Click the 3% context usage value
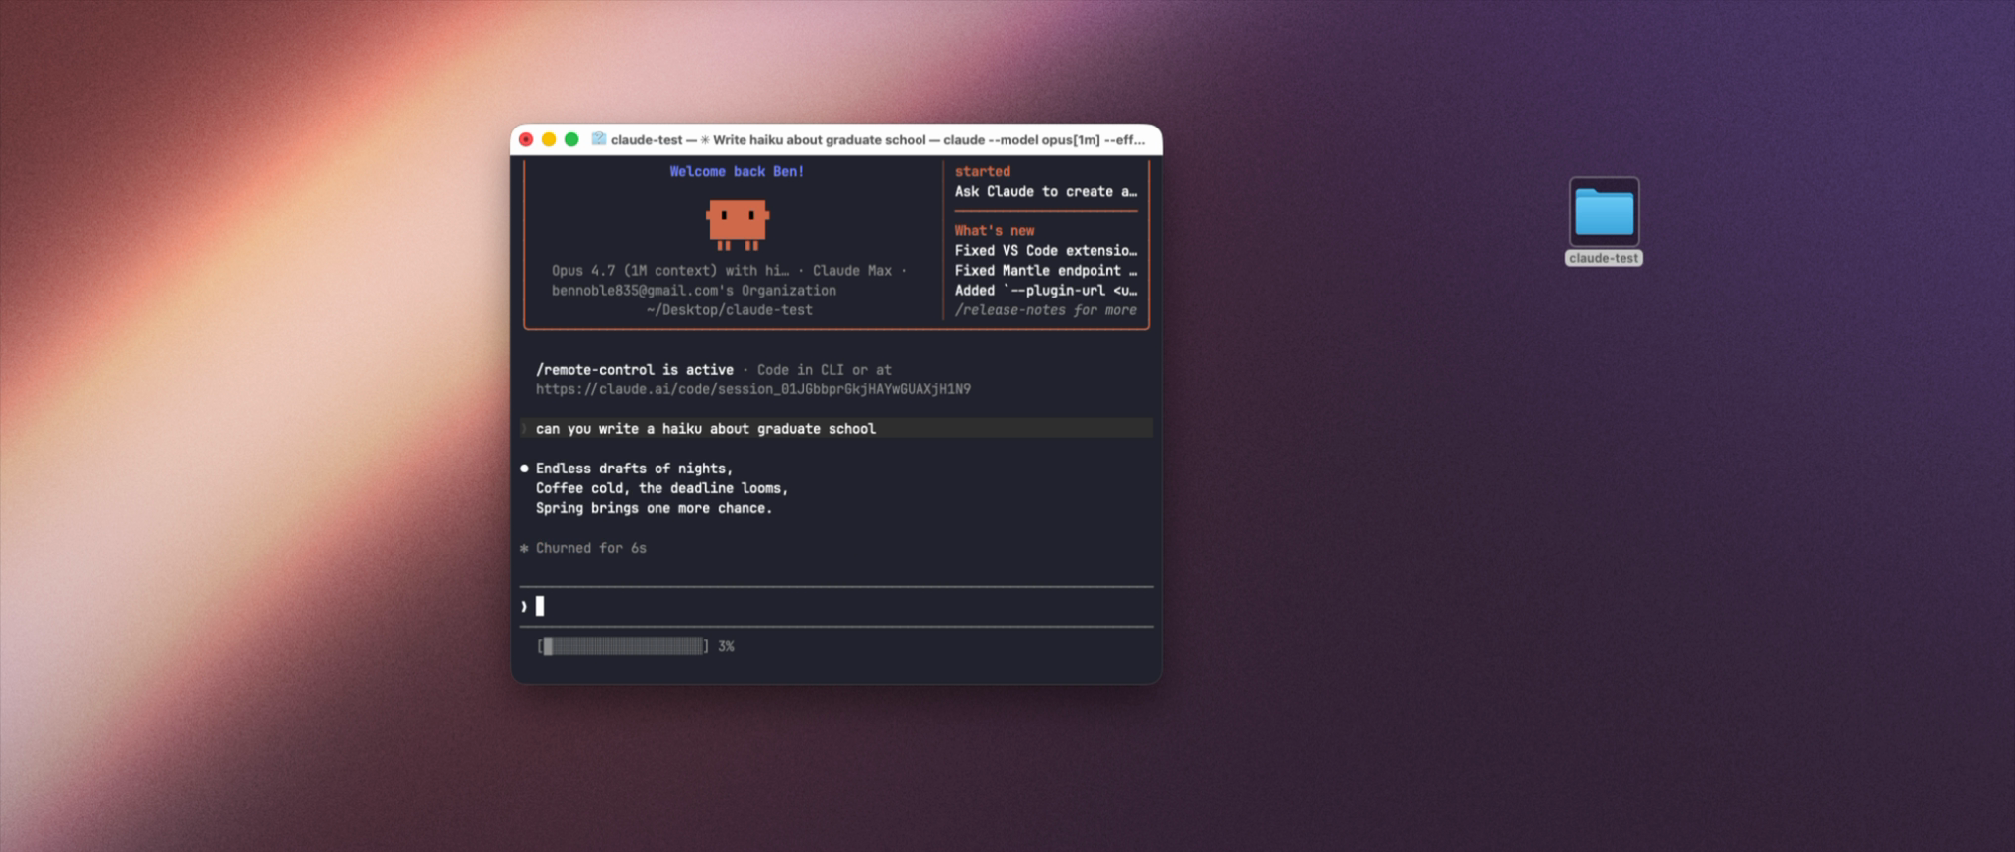Viewport: 2015px width, 852px height. pyautogui.click(x=727, y=646)
